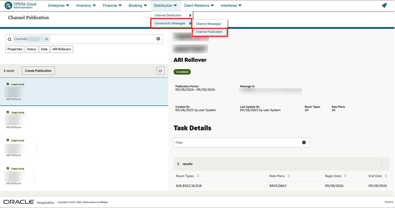Open the Booking menu
395x208 pixels.
138,5
